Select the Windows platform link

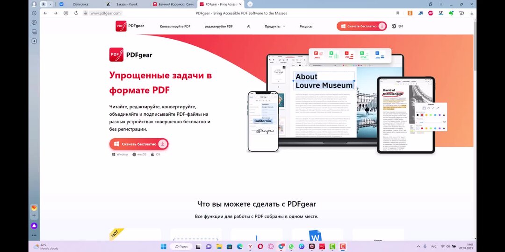(120, 154)
